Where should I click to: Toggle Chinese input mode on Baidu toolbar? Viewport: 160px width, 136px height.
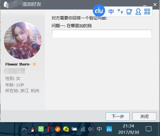[x=111, y=12]
